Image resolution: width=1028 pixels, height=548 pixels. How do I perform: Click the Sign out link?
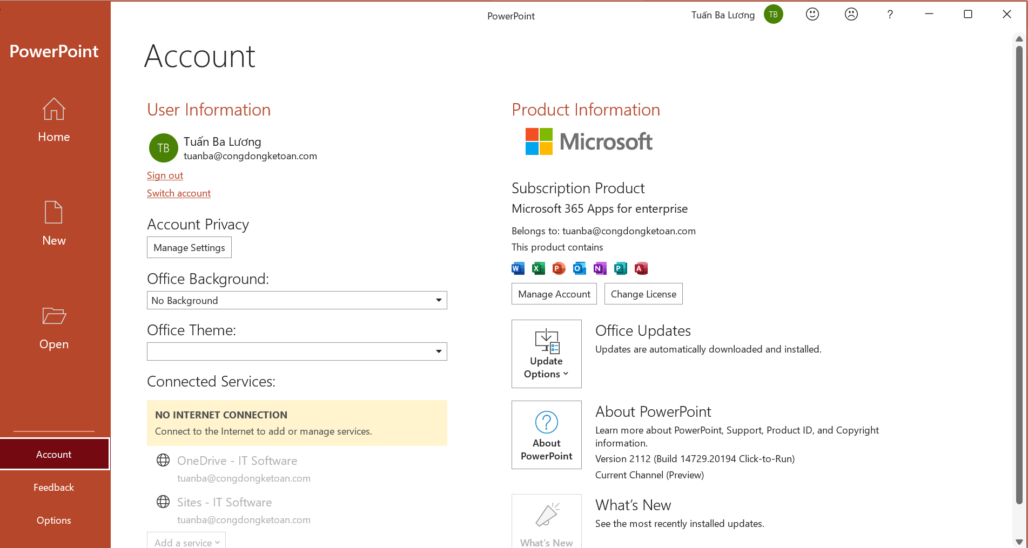click(165, 175)
